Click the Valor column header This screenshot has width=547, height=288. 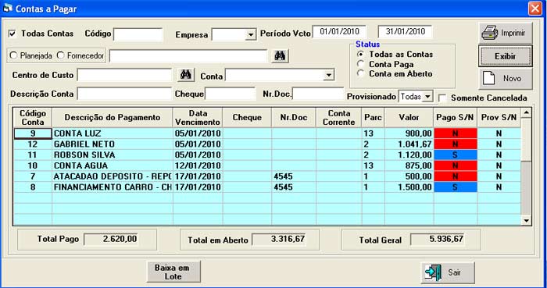pyautogui.click(x=409, y=118)
